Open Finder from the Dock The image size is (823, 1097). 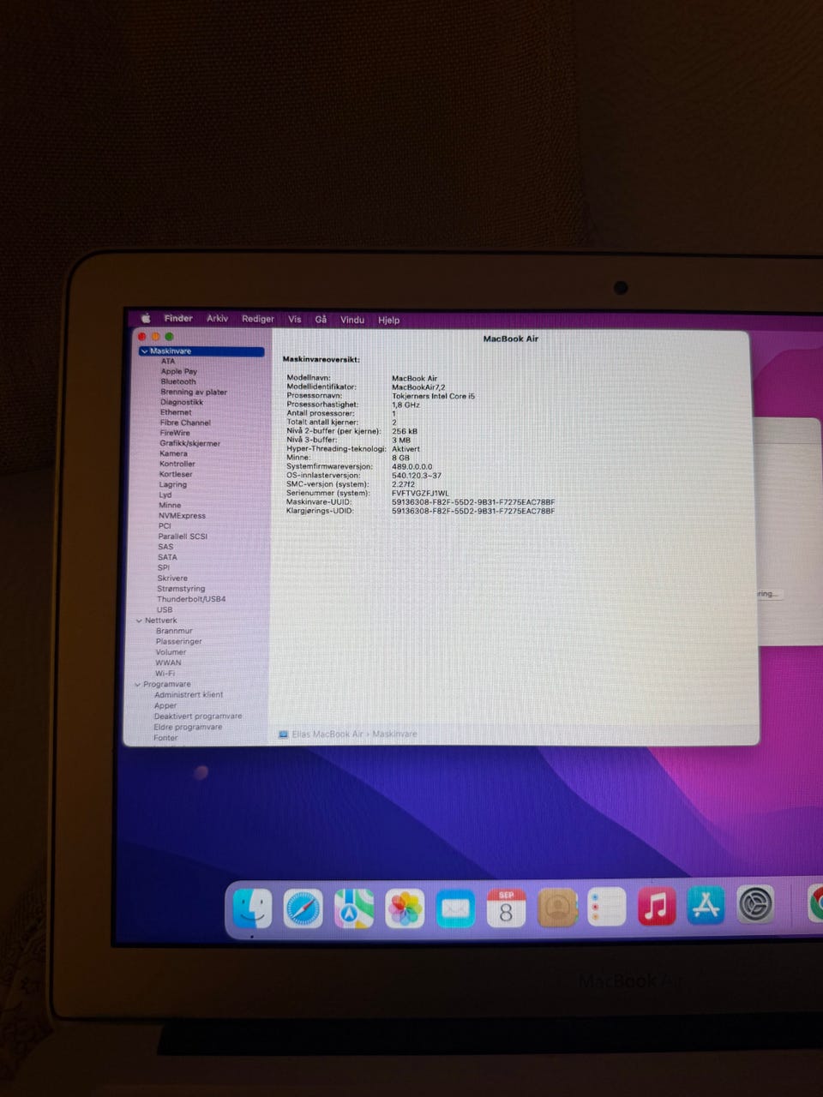pos(253,908)
